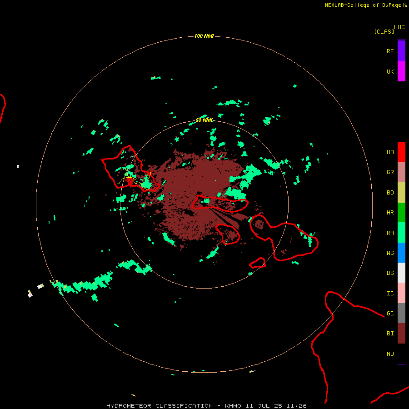Click the 11:26 timestamp text
The height and width of the screenshot is (409, 409).
(x=296, y=406)
